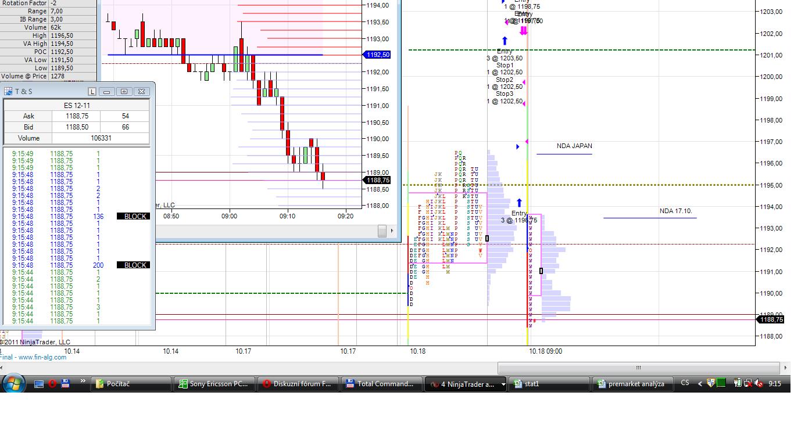Viewport: 794px width, 446px height.
Task: Click the BLOCK tag on the 200 trade
Action: [133, 265]
